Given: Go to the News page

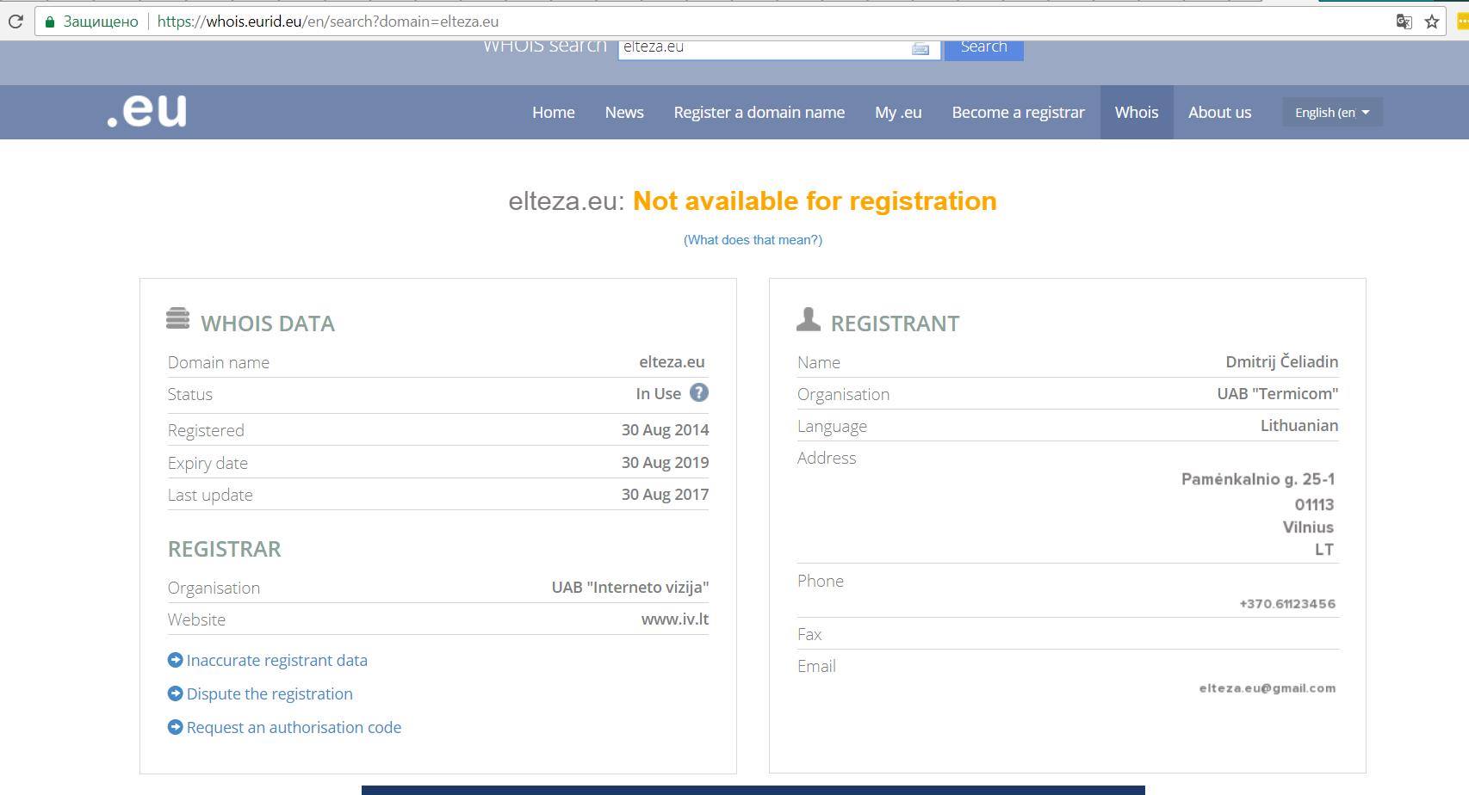Looking at the screenshot, I should click(x=624, y=113).
